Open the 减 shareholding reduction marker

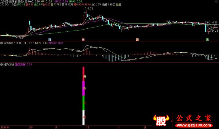pos(207,39)
